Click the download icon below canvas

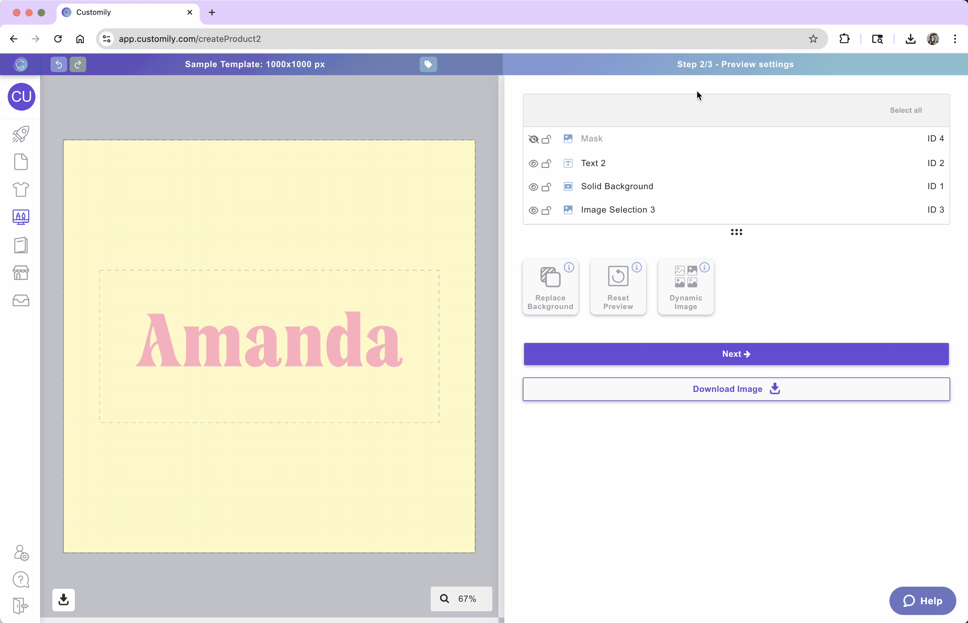[x=63, y=600]
